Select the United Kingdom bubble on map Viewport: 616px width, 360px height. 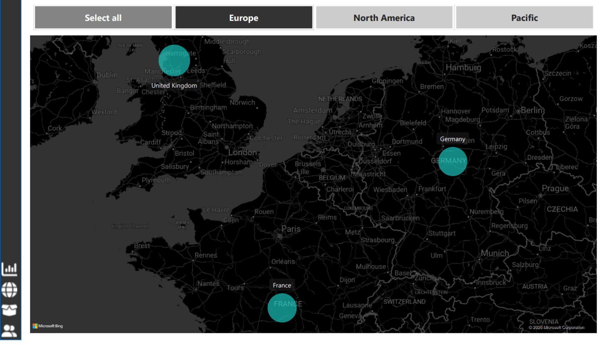point(174,60)
